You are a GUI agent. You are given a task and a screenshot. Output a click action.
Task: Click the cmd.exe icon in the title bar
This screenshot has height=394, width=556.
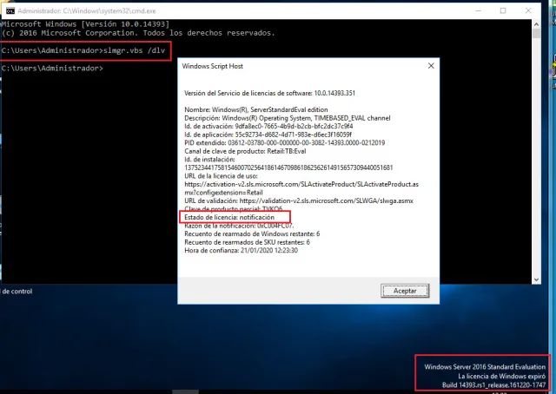point(10,10)
